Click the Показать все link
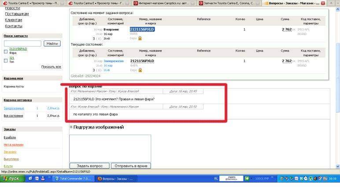 (51, 67)
